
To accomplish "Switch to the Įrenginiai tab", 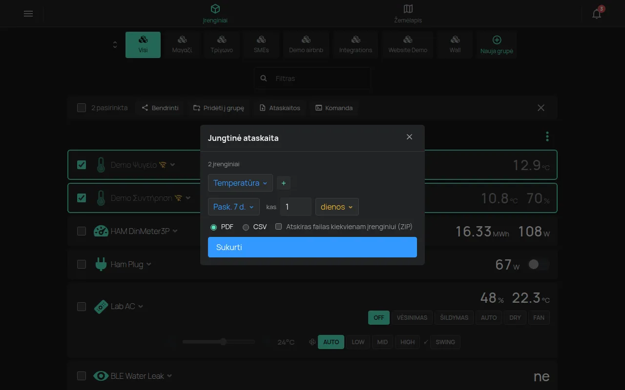I will pos(215,14).
